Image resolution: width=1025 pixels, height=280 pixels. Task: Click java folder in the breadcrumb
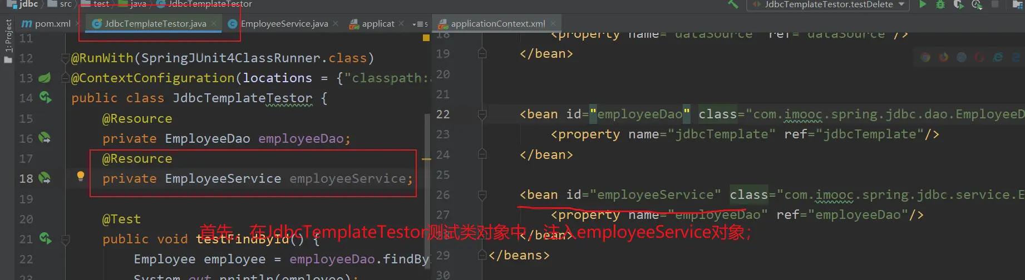tap(132, 4)
